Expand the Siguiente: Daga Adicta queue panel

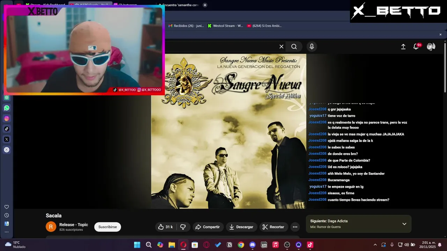click(404, 224)
